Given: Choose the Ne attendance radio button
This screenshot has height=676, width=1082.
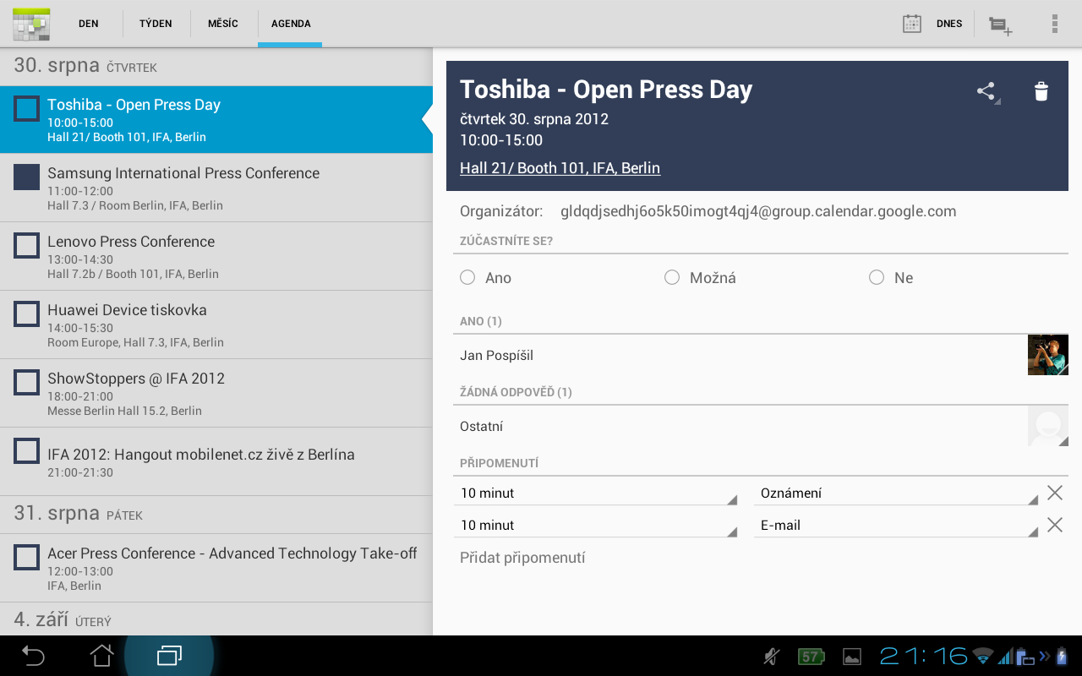Looking at the screenshot, I should (877, 278).
